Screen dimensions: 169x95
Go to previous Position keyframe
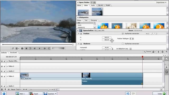tap(146, 34)
